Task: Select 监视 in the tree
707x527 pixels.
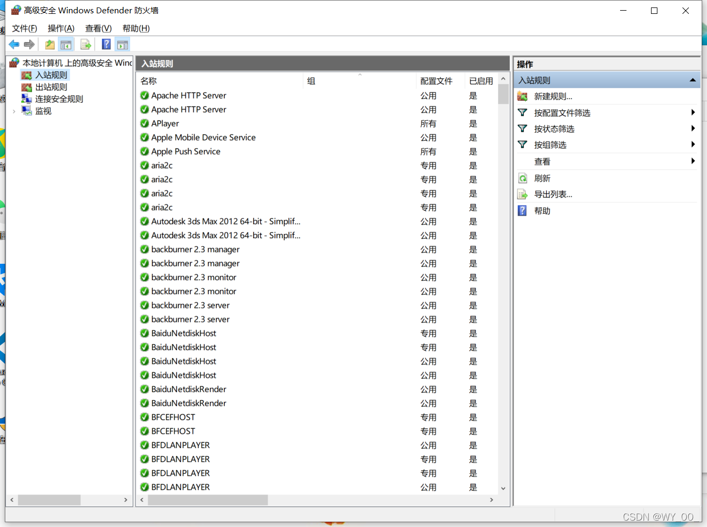Action: click(x=43, y=111)
